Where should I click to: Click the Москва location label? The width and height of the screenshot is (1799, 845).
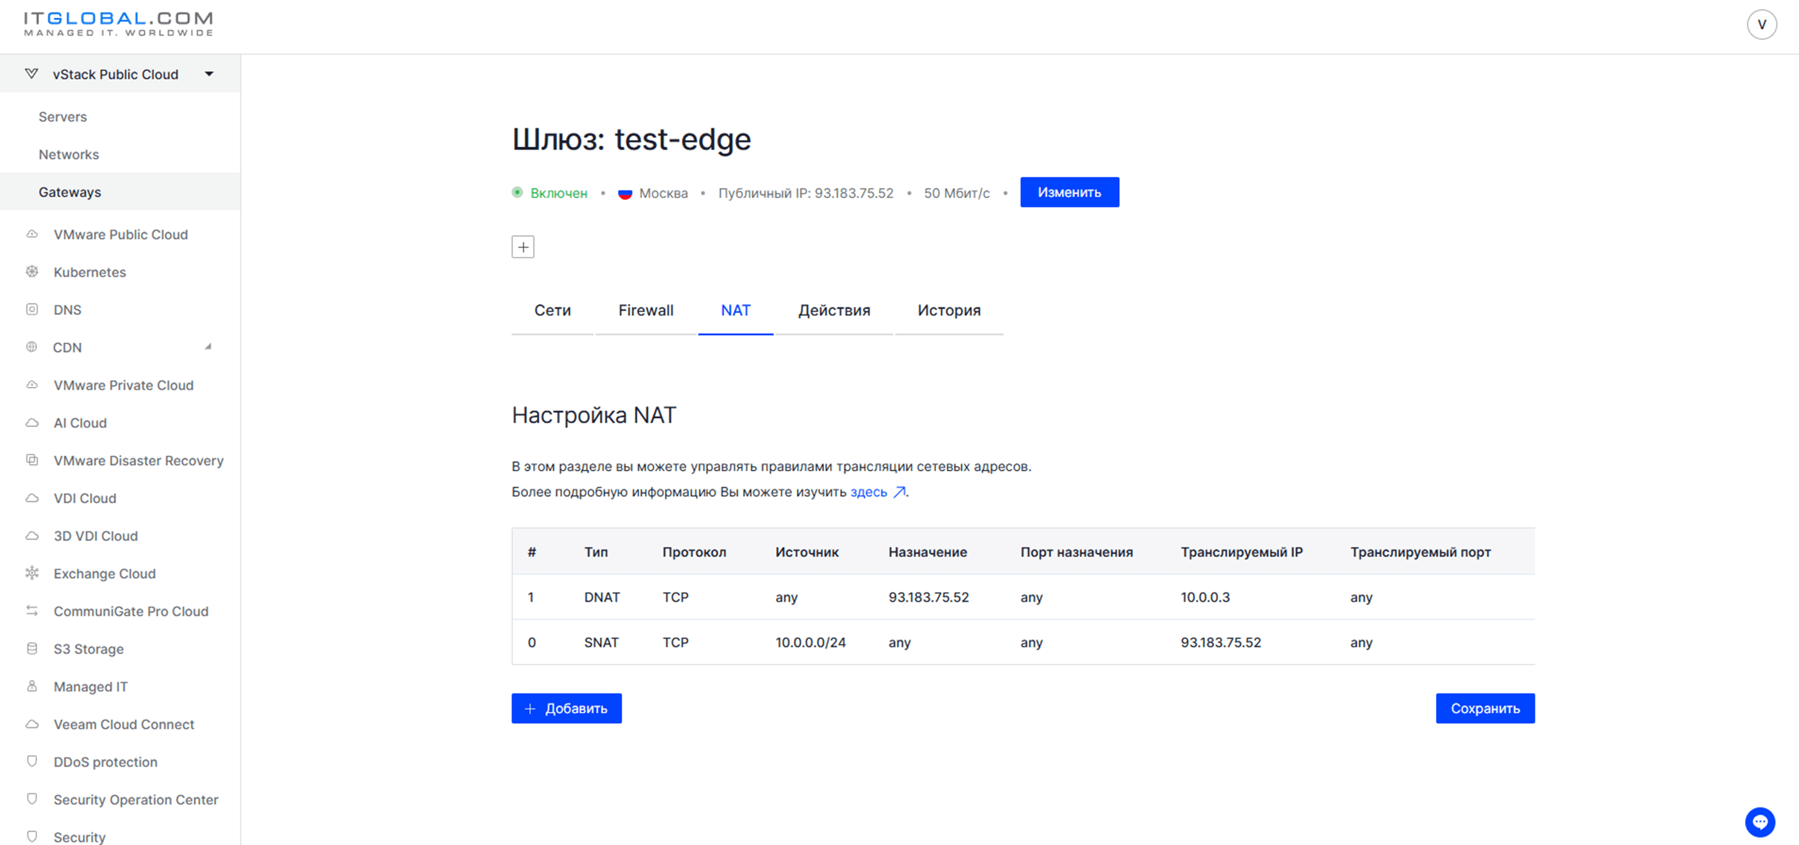coord(663,193)
